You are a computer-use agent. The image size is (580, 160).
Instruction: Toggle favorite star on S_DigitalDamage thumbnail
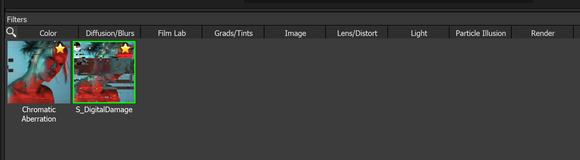pos(125,48)
